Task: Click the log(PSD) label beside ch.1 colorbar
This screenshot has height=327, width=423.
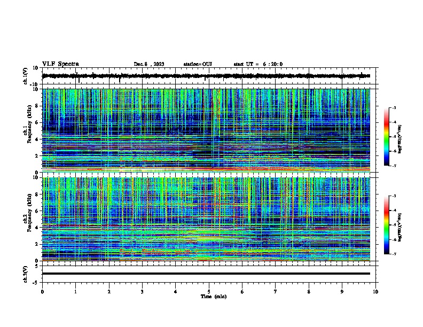Action: pyautogui.click(x=399, y=139)
